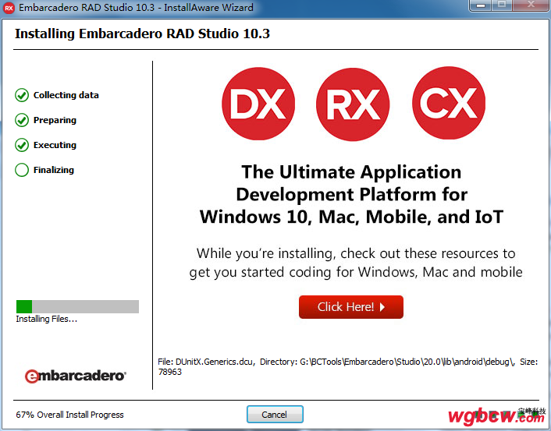Click the 'Installing Files...' status text
The image size is (551, 431).
(x=46, y=319)
